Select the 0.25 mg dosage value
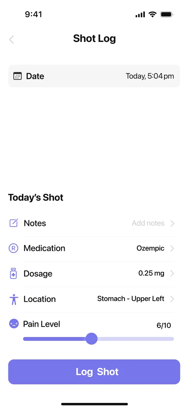The image size is (189, 409). 151,273
